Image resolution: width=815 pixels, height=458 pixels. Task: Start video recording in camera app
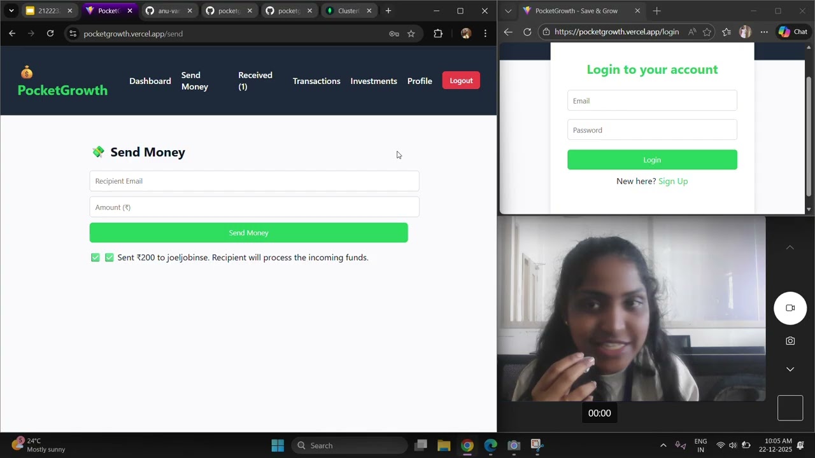click(790, 308)
